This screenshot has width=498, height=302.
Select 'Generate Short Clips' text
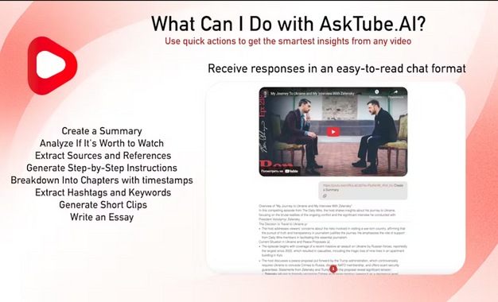tap(103, 205)
